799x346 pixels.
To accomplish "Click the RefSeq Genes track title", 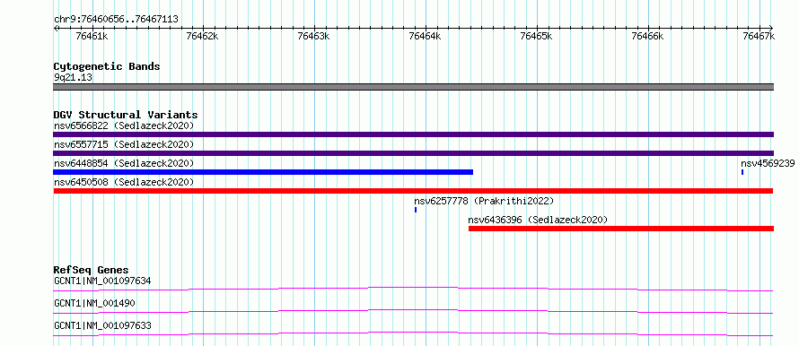I will [x=92, y=270].
